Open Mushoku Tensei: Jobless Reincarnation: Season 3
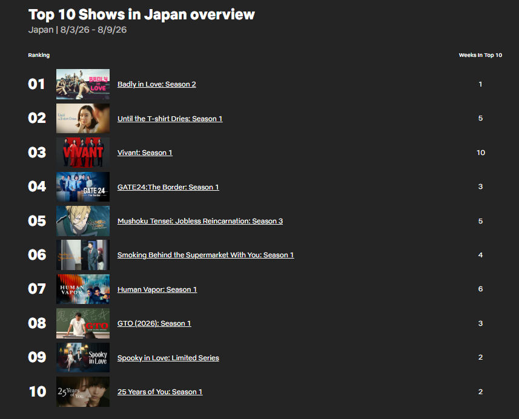Screen dimensions: 519x419 click(x=200, y=221)
